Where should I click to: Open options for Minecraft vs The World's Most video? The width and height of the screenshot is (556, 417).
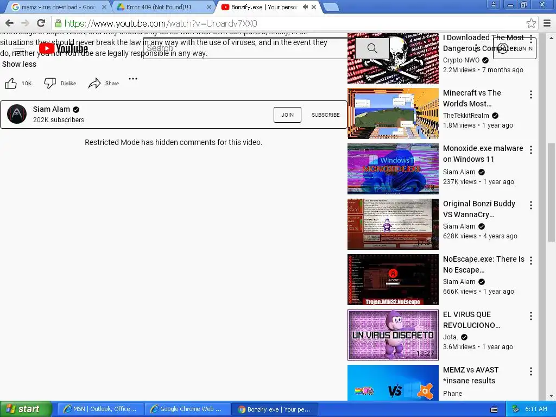[x=531, y=94]
